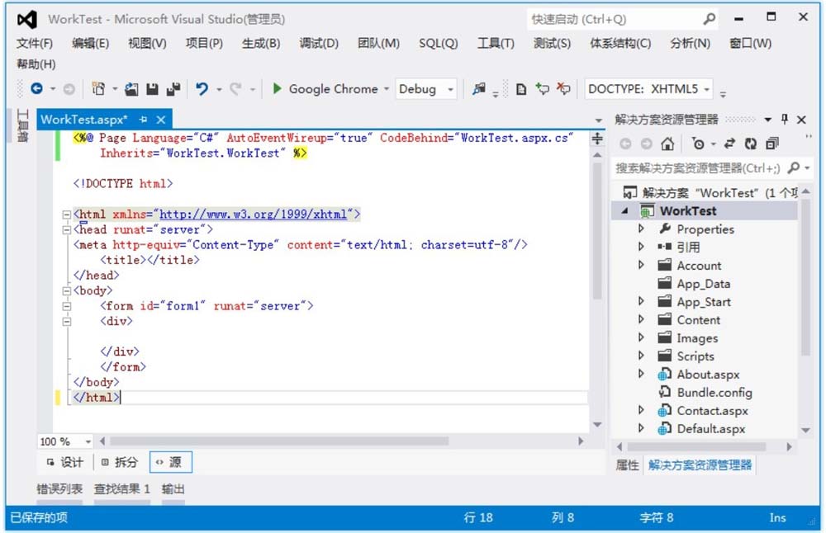The width and height of the screenshot is (826, 533).
Task: Pin the Solution Explorer panel
Action: (x=785, y=120)
